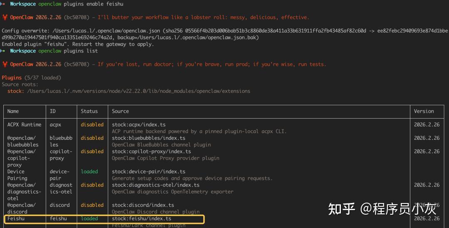This screenshot has height=228, width=449.
Task: Click the stock source root extensions path
Action: 139,91
